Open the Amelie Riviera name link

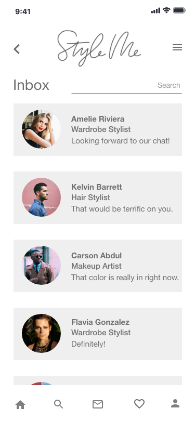[98, 119]
